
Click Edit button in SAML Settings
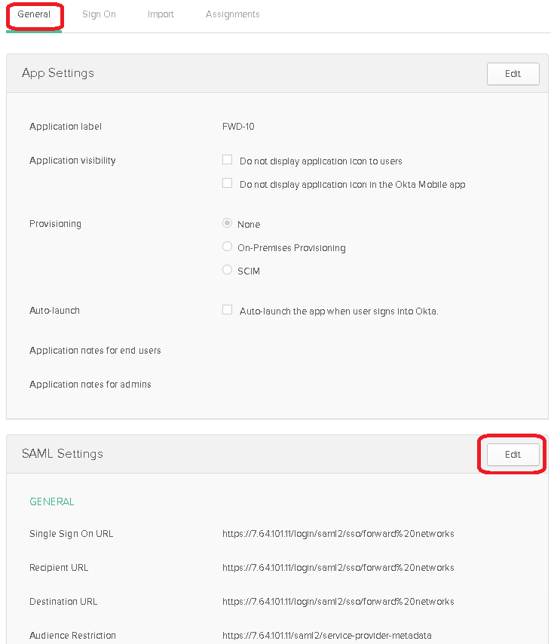pos(513,455)
